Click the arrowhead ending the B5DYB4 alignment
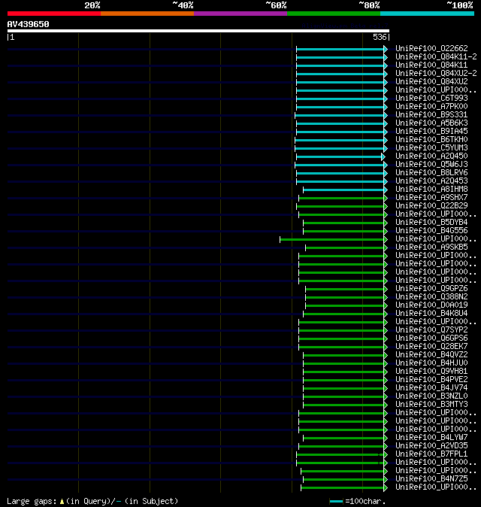Image resolution: width=481 pixels, height=507 pixels. coord(386,223)
